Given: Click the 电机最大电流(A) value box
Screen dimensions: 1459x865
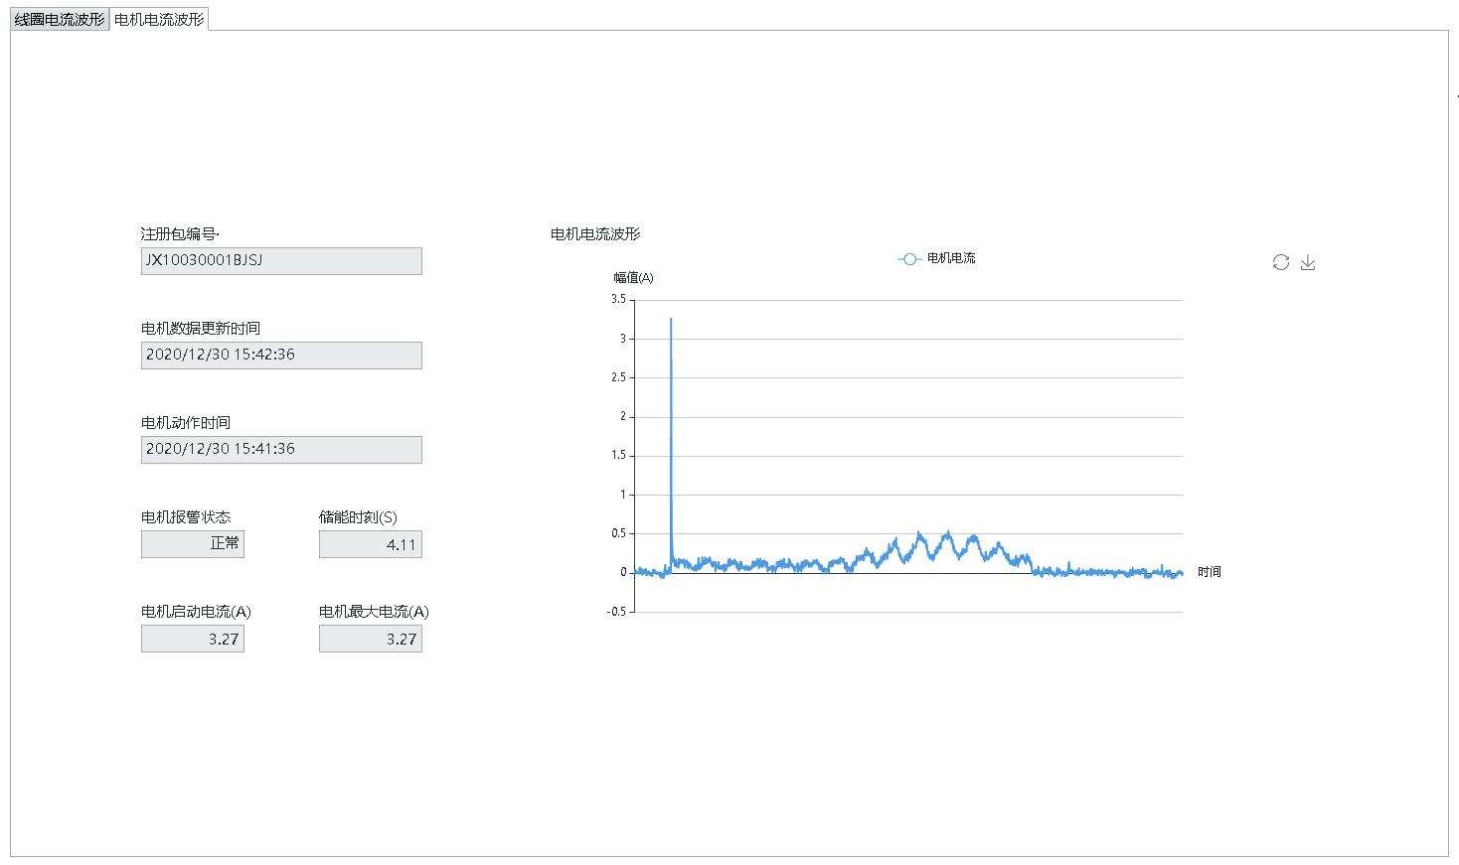Looking at the screenshot, I should coord(371,639).
